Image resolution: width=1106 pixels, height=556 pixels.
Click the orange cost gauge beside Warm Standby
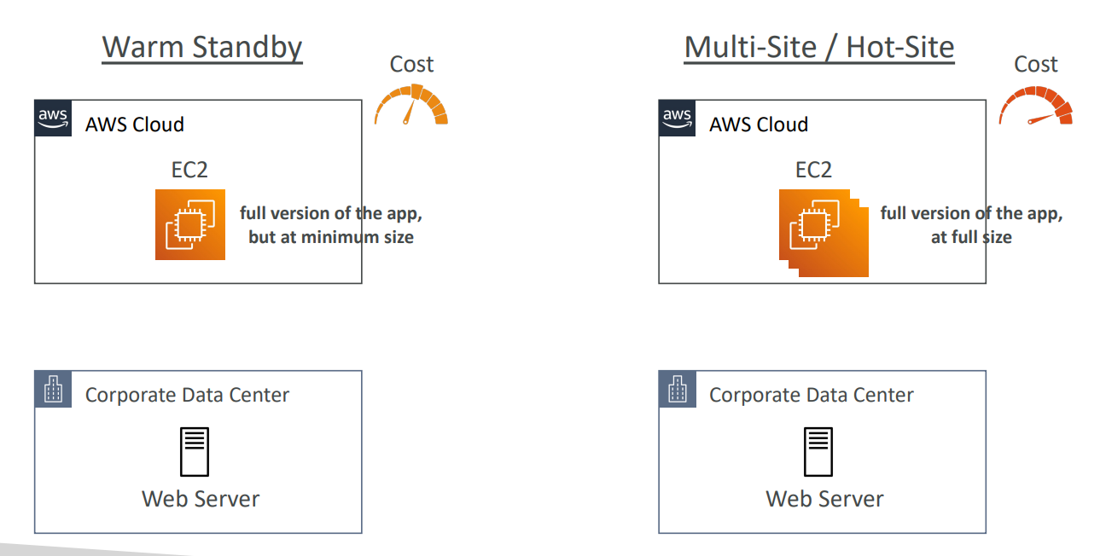pyautogui.click(x=411, y=106)
